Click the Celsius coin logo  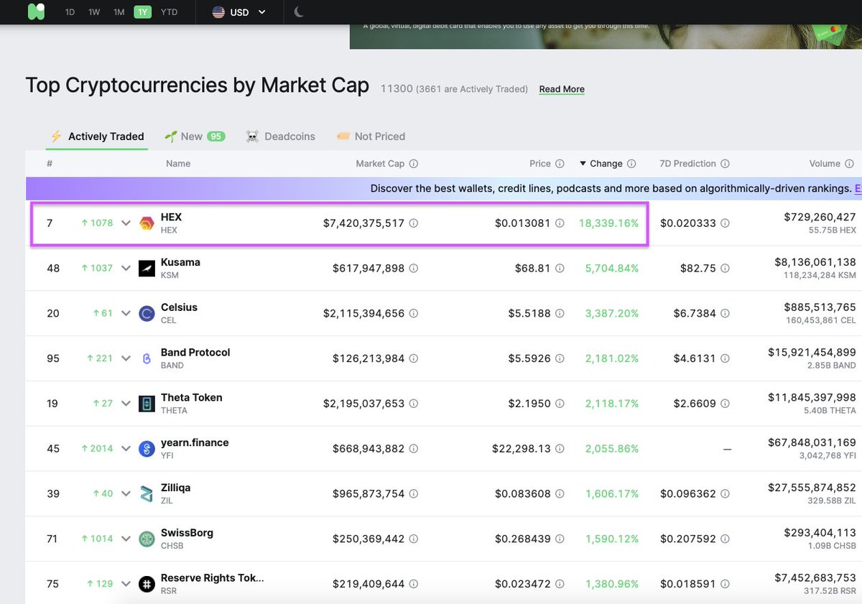[147, 313]
